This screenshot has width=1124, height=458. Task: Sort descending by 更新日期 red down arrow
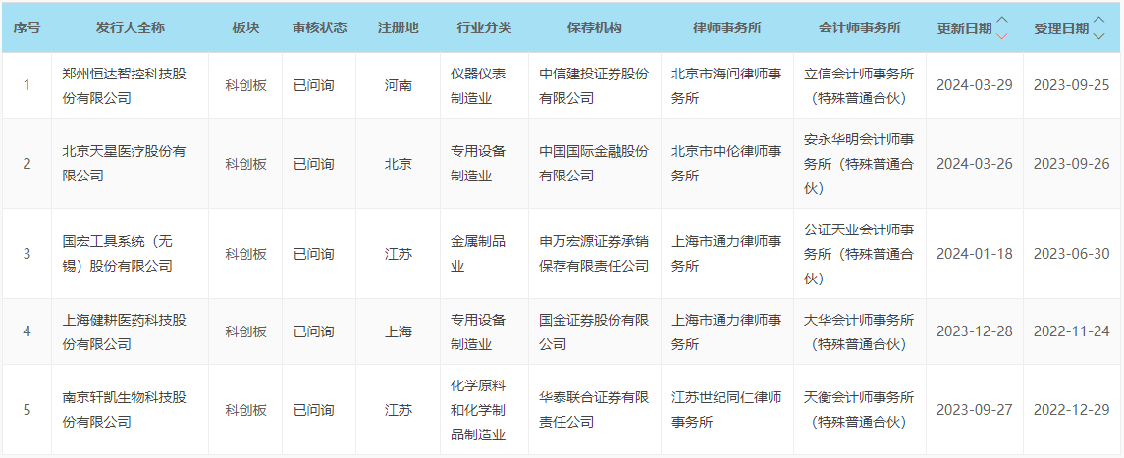click(1002, 35)
